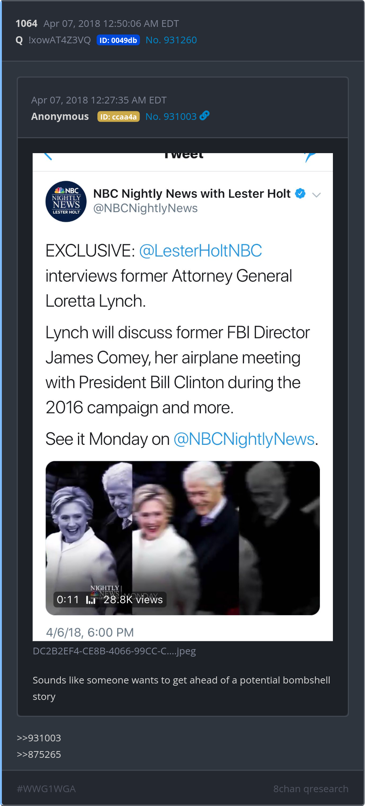
Task: Click the blue verified badge by Lester Holt
Action: click(300, 193)
